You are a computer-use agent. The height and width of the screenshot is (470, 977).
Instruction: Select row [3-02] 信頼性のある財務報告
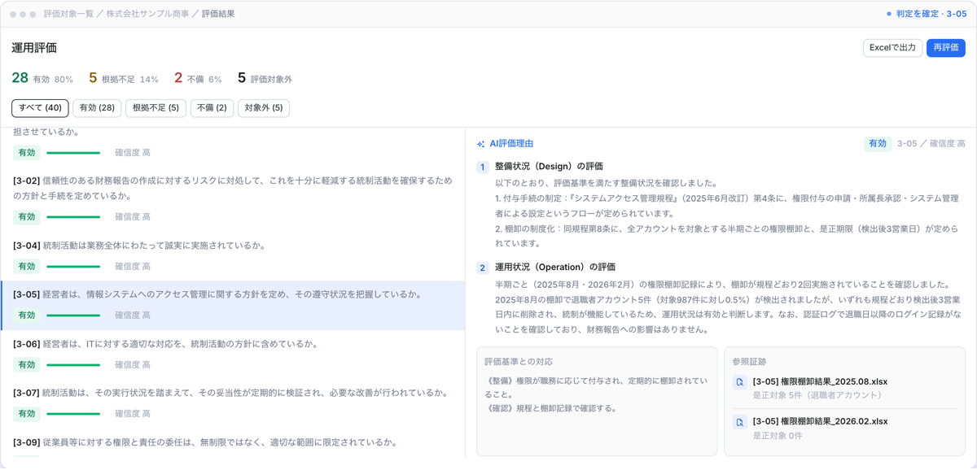coord(233,198)
